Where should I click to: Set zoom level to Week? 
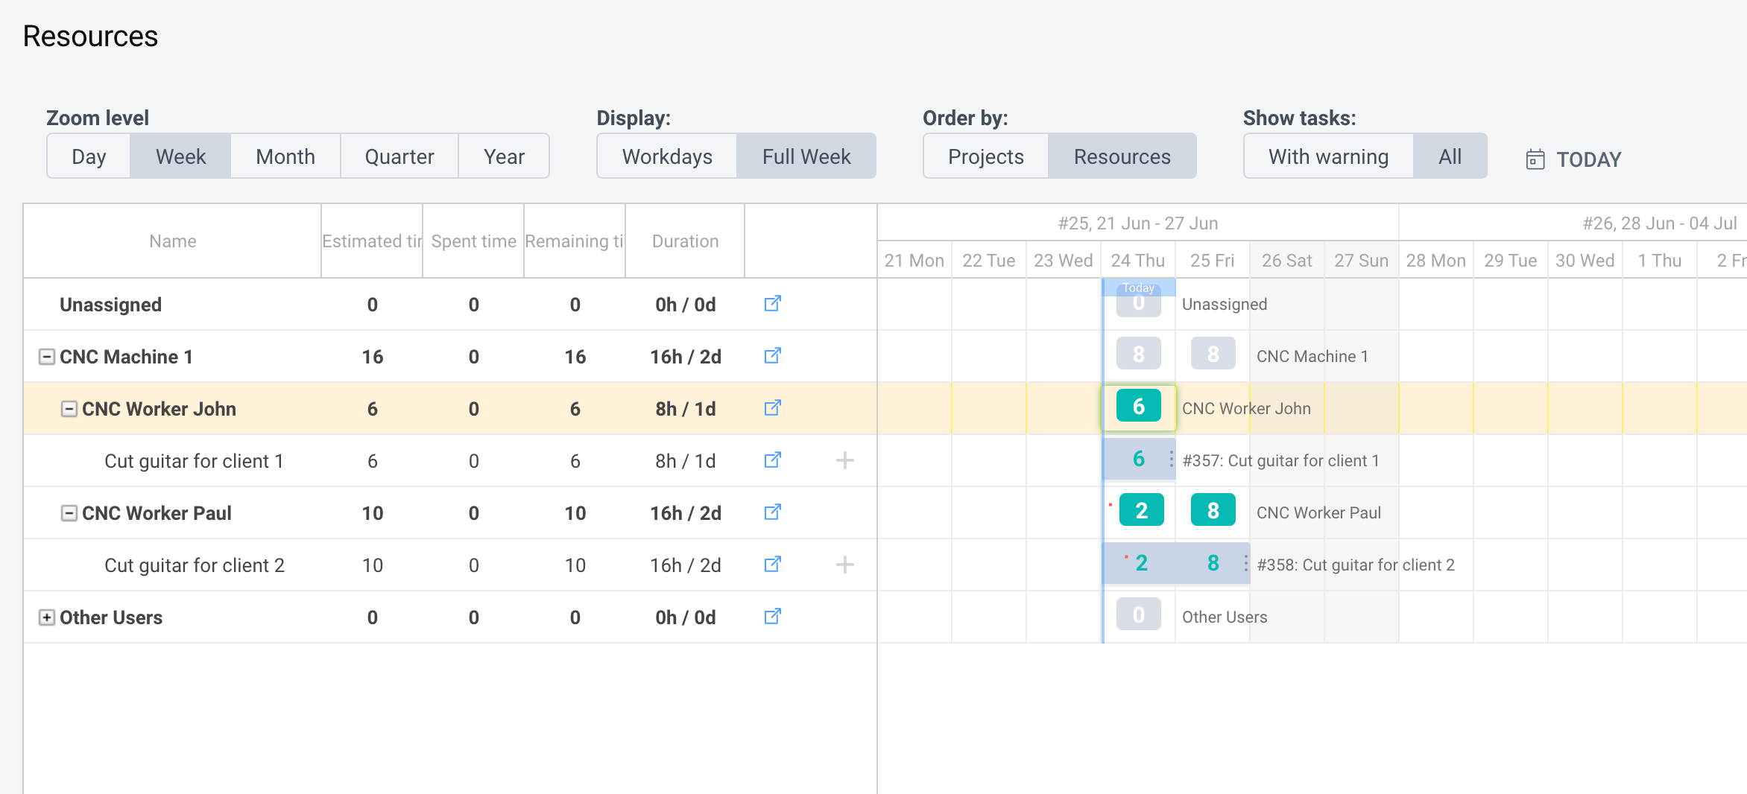[180, 156]
